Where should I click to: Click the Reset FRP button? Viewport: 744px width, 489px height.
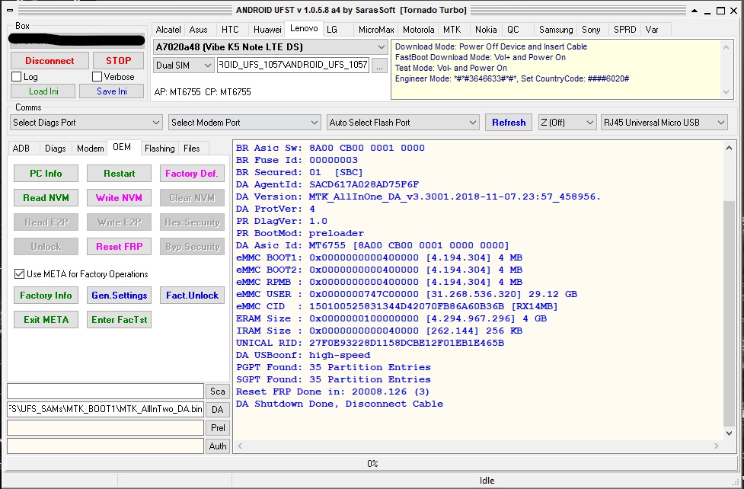point(119,246)
